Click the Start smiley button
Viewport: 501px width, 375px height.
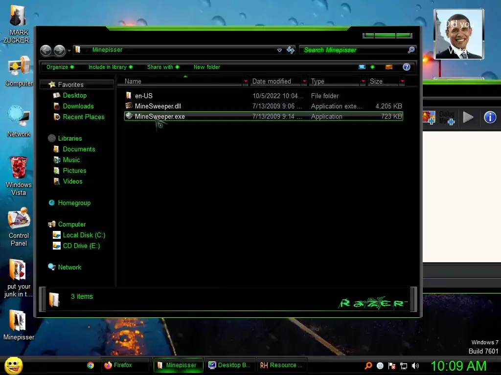click(13, 365)
